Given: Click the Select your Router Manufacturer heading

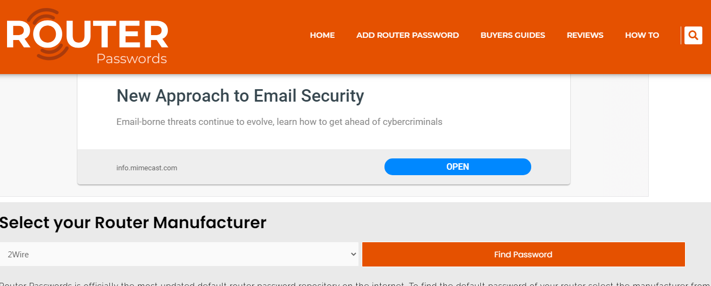Looking at the screenshot, I should tap(133, 222).
